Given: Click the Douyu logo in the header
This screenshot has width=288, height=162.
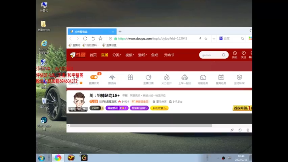Looking at the screenshot, I should [x=78, y=55].
